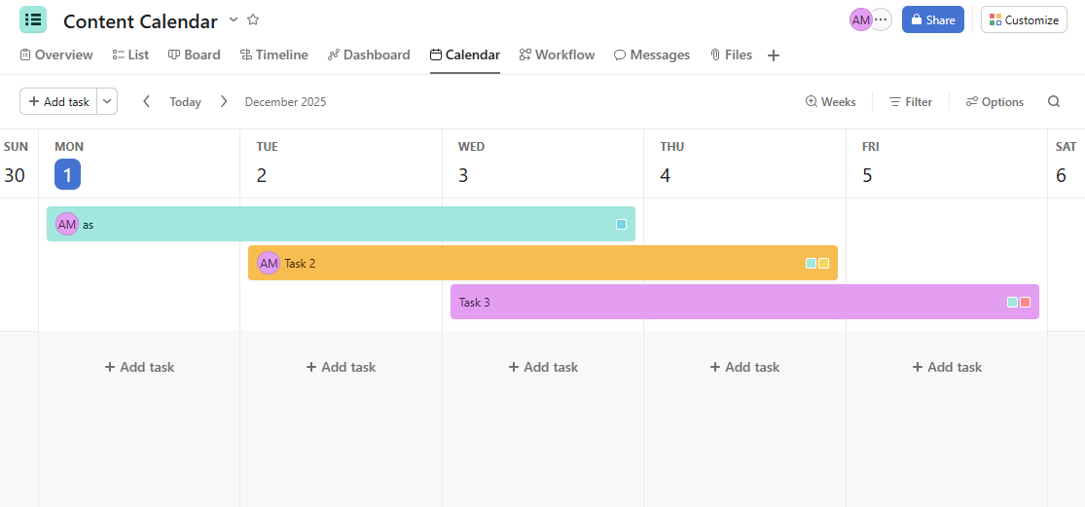The image size is (1085, 507).
Task: Select the Calendar tab
Action: [x=465, y=54]
